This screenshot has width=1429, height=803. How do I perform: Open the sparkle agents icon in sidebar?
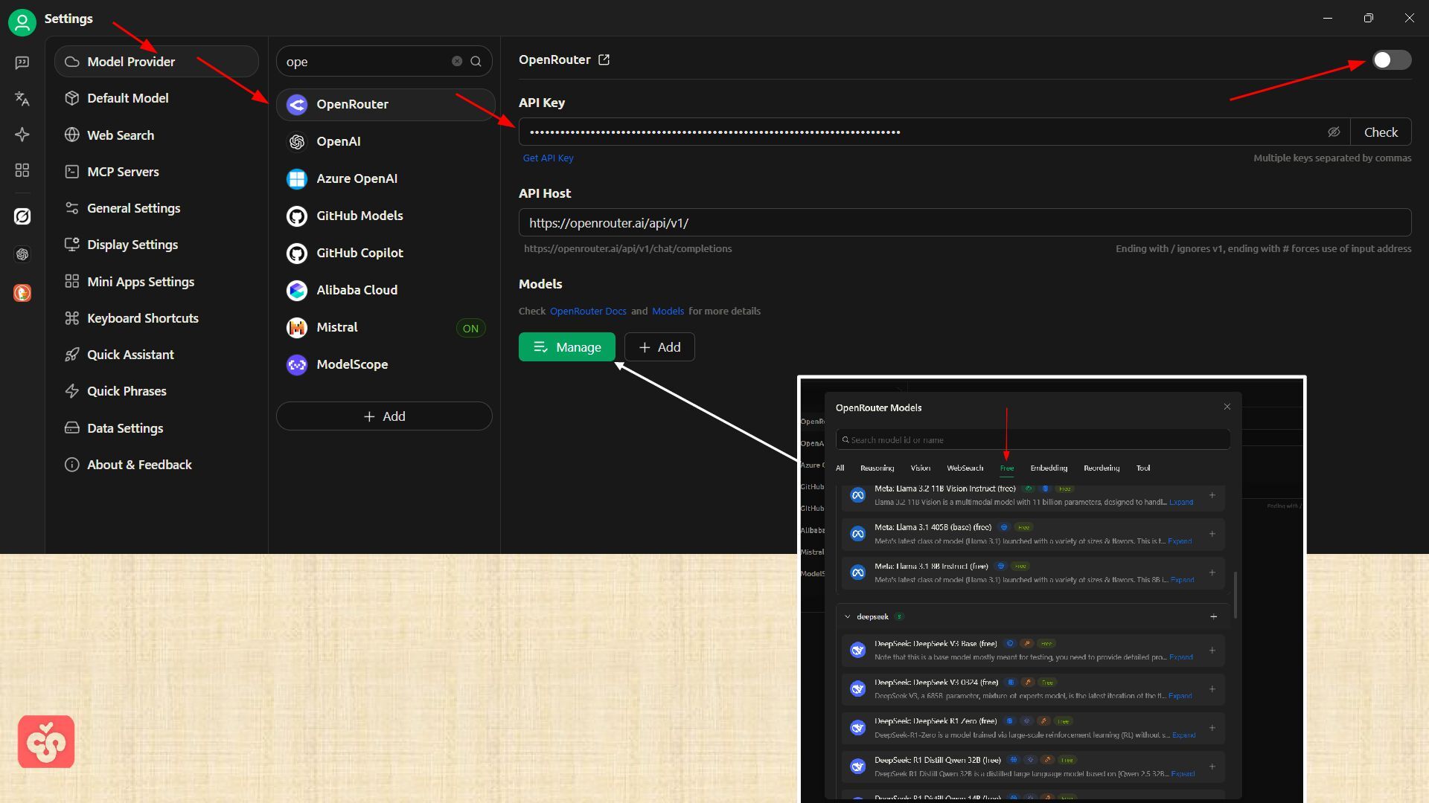22,135
